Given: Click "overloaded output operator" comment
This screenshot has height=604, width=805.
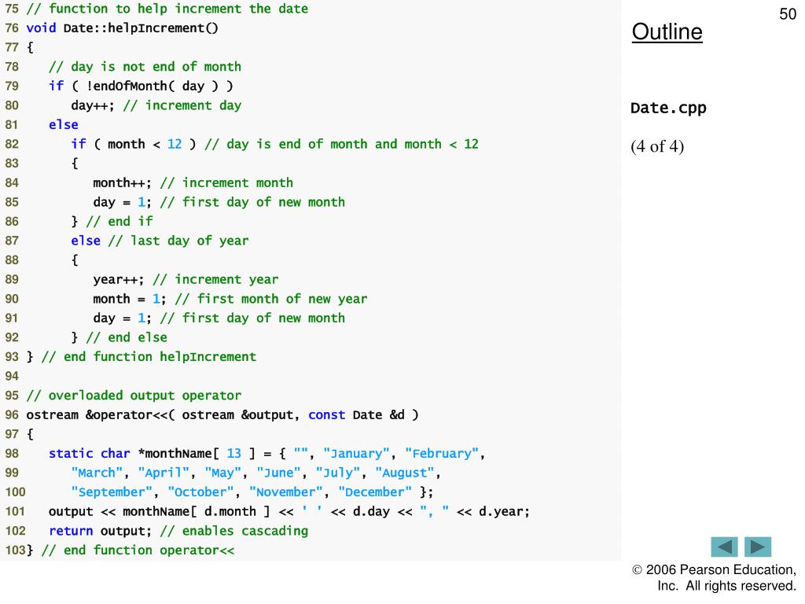Looking at the screenshot, I should coord(134,396).
